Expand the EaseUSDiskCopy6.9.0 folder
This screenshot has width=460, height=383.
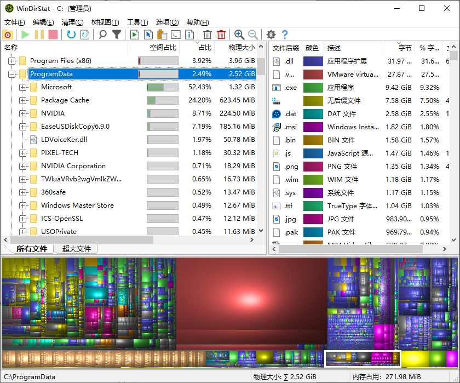pyautogui.click(x=22, y=127)
